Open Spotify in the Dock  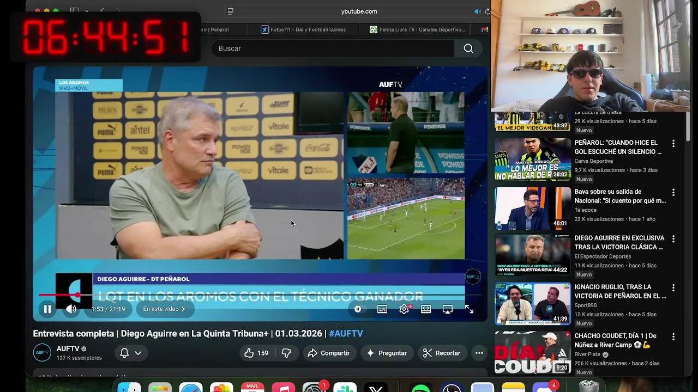(420, 389)
